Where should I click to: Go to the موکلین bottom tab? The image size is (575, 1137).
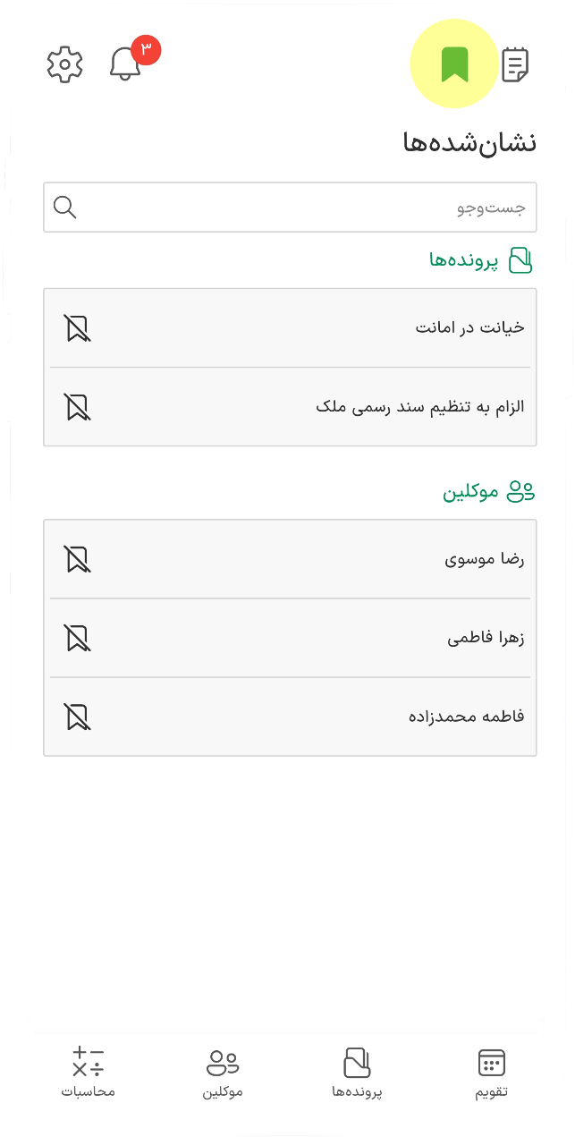point(223,1073)
